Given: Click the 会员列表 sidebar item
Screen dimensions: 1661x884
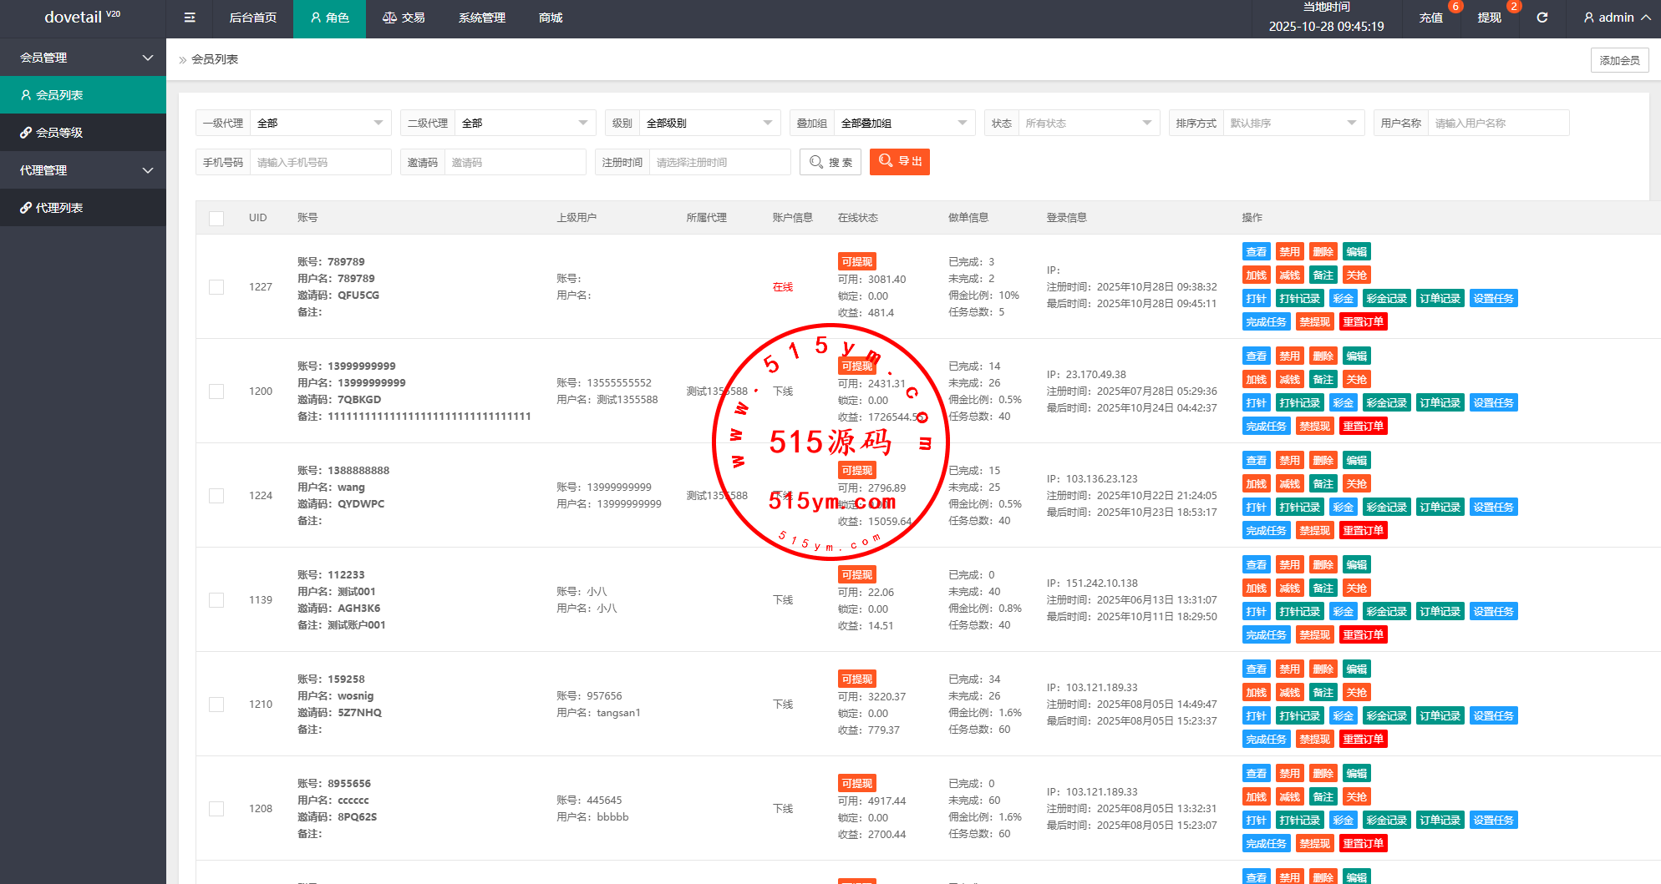Looking at the screenshot, I should (58, 95).
